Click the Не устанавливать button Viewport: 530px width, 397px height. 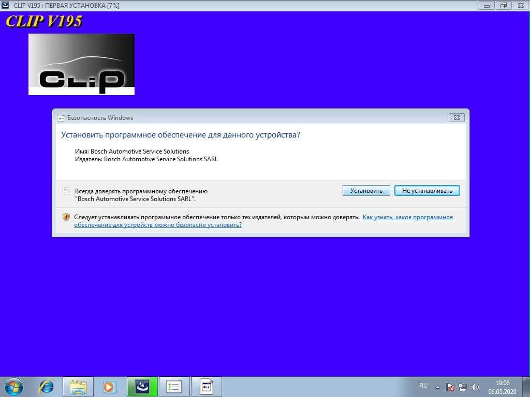point(427,191)
